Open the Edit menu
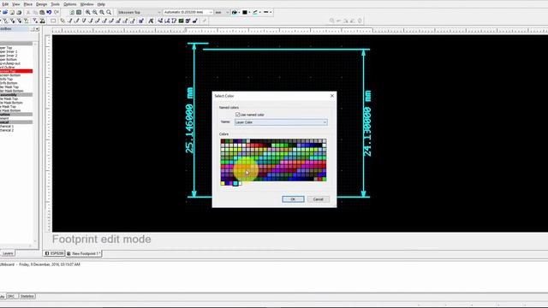 pos(5,4)
